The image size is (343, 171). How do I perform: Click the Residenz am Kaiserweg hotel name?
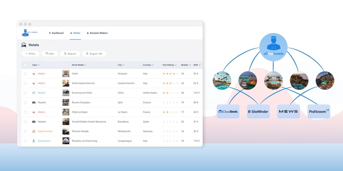[84, 141]
